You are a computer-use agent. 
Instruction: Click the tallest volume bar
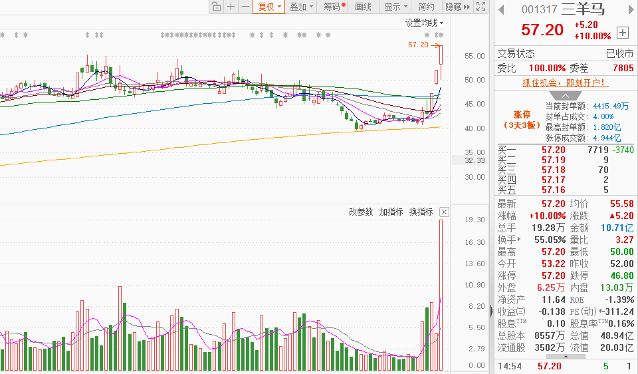pyautogui.click(x=441, y=295)
